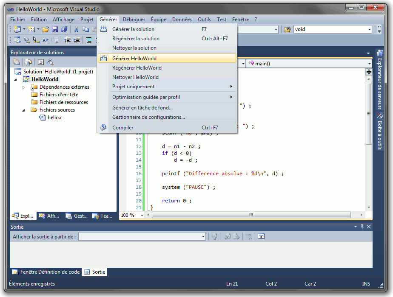Choose Gestionnaire de configurations menu entry
Viewport: 393px width, 297px height.
[x=167, y=117]
